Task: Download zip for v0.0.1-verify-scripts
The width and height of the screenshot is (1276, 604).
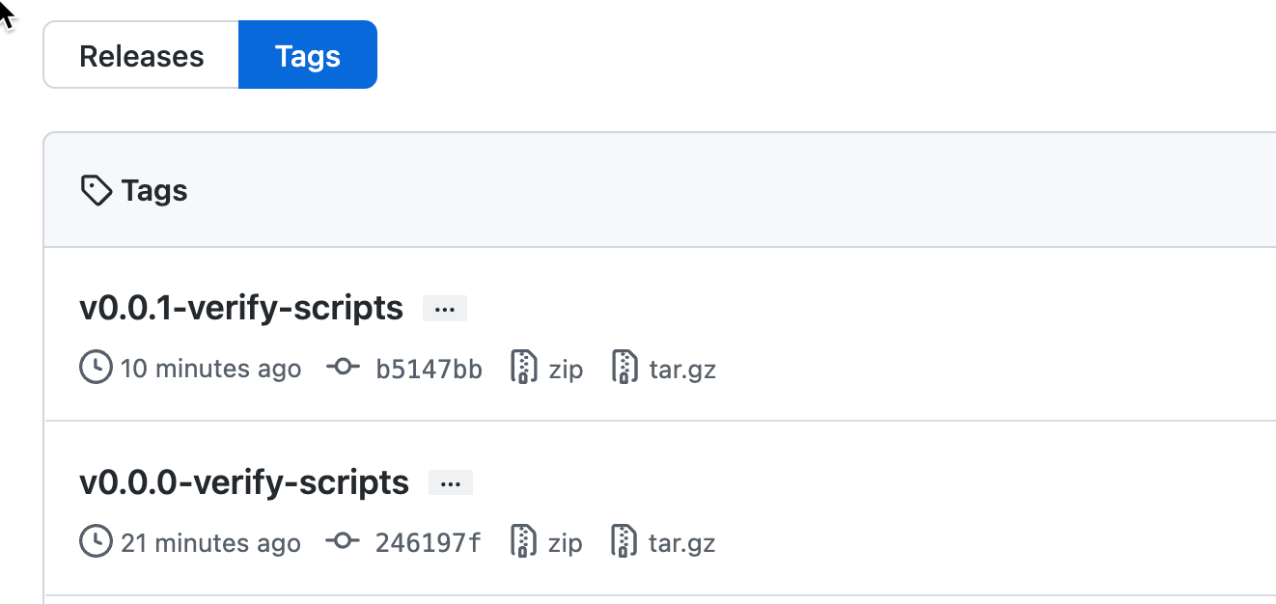Action: pos(566,369)
